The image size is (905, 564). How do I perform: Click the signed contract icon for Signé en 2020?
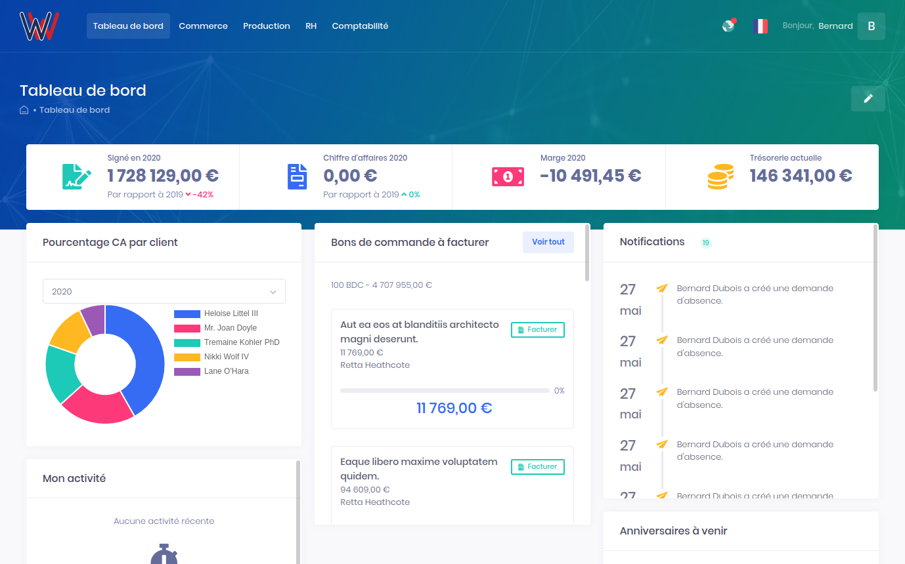click(x=77, y=176)
